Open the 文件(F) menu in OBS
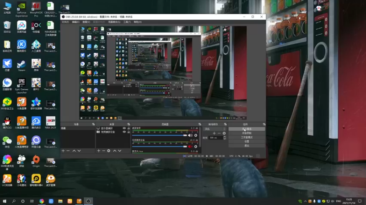Viewport: 366px width, 205px height. coord(65,22)
